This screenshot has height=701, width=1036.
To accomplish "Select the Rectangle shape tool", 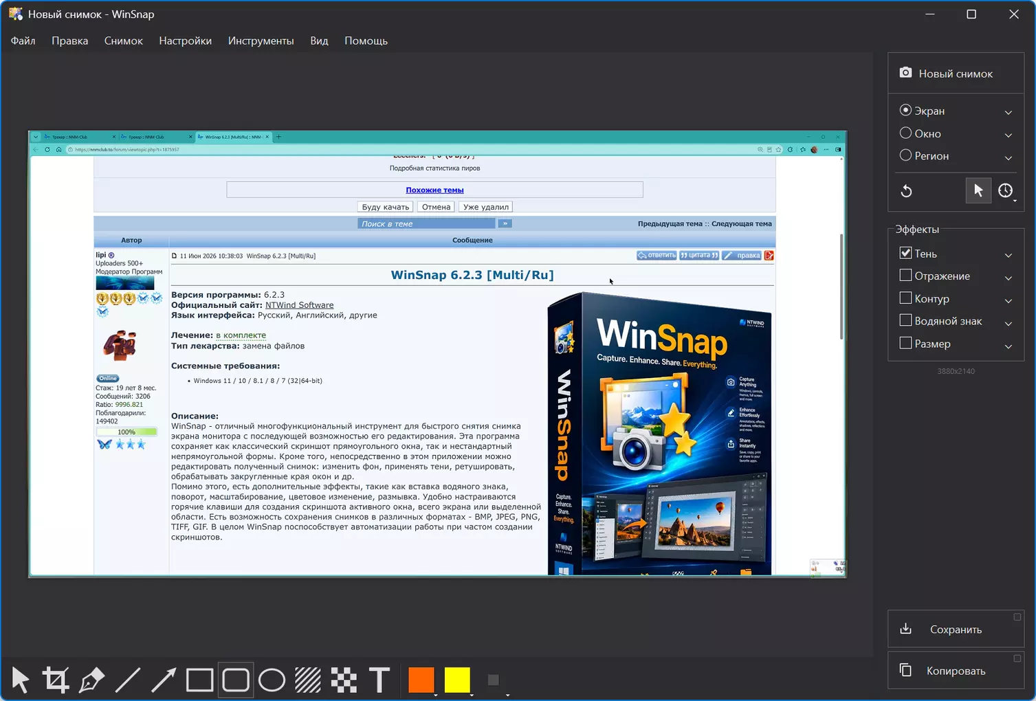I will tap(199, 680).
